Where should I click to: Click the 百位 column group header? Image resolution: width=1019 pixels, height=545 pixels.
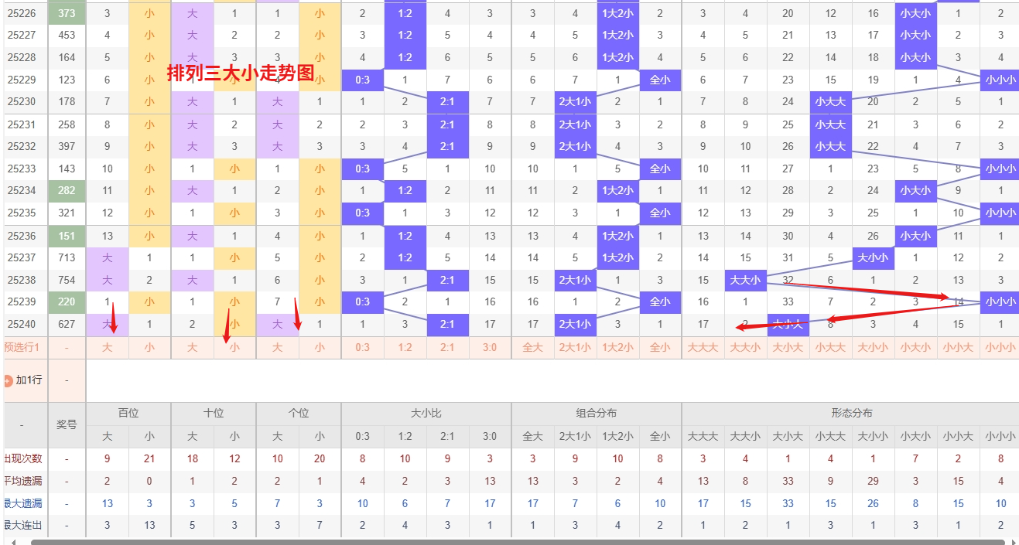point(128,414)
